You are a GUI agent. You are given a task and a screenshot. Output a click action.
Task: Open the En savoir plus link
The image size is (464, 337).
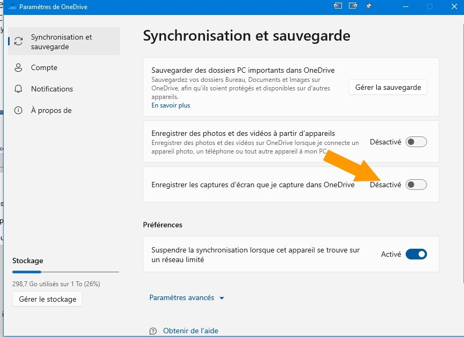click(x=171, y=105)
